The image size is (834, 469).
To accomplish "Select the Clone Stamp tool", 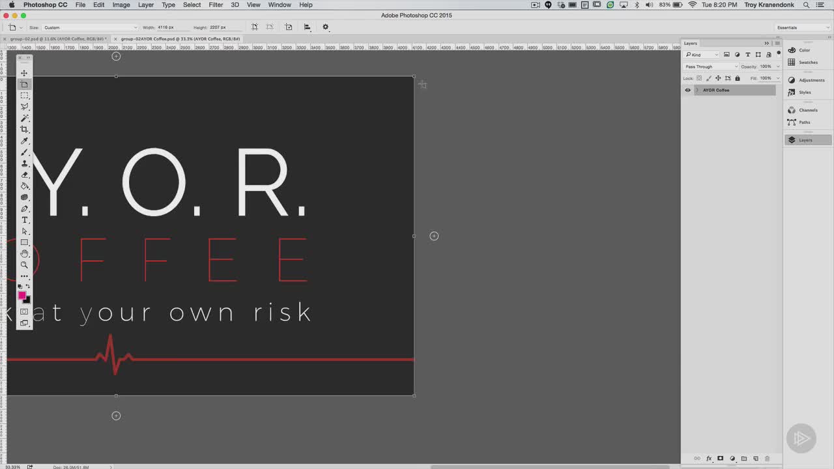I will pos(24,163).
